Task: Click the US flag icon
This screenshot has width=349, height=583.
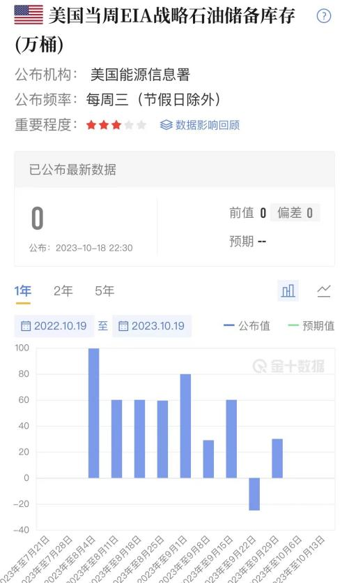Action: click(x=29, y=15)
